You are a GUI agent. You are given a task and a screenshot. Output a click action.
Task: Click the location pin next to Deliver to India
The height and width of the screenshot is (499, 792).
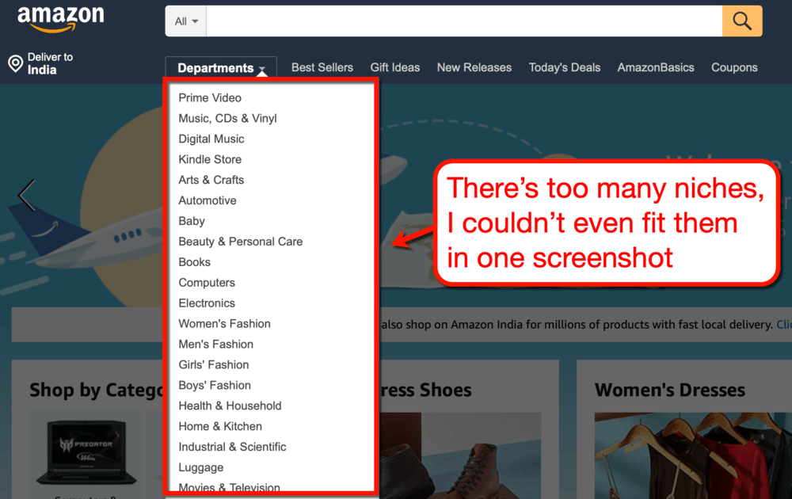coord(13,61)
